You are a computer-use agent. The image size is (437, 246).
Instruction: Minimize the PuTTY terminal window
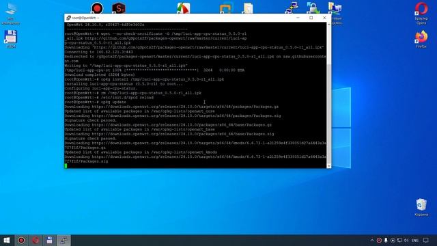pos(298,18)
